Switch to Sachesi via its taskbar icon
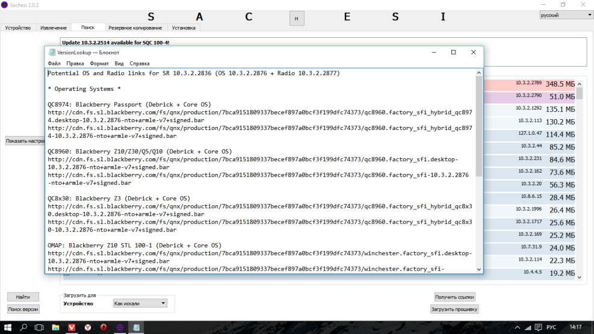 click(120, 327)
